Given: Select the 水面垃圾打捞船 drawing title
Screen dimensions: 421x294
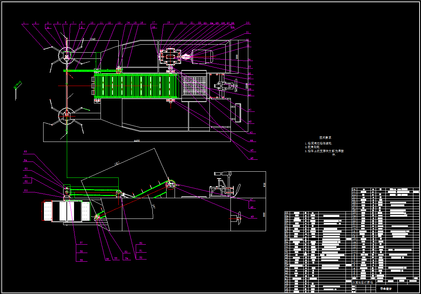Looking at the screenshot, I should click(x=363, y=283).
